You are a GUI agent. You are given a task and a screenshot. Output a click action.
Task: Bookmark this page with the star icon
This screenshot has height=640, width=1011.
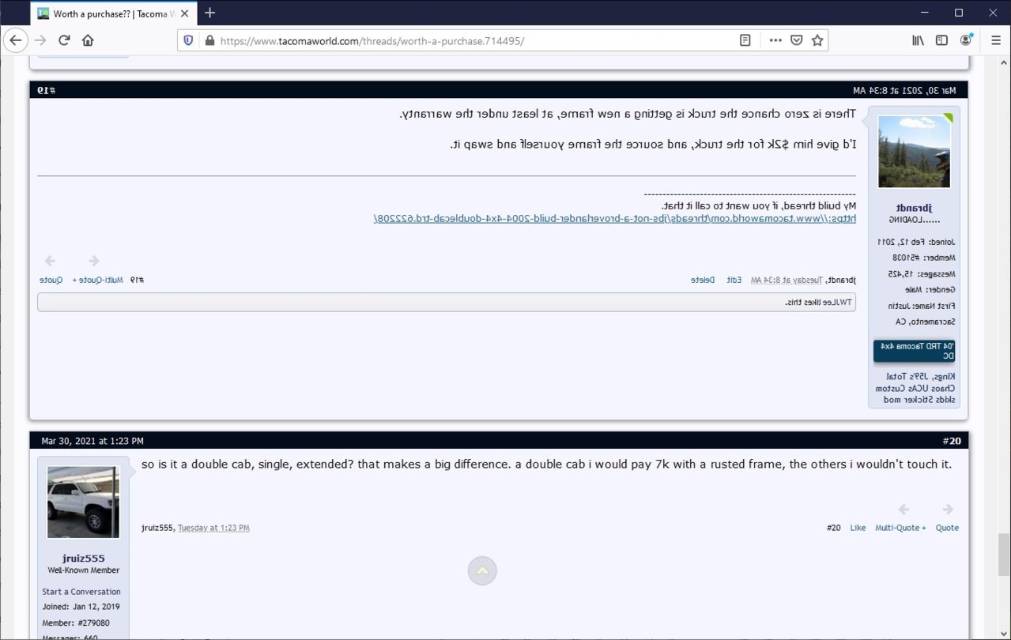[817, 40]
